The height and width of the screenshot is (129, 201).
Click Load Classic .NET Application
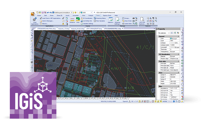(50, 18)
